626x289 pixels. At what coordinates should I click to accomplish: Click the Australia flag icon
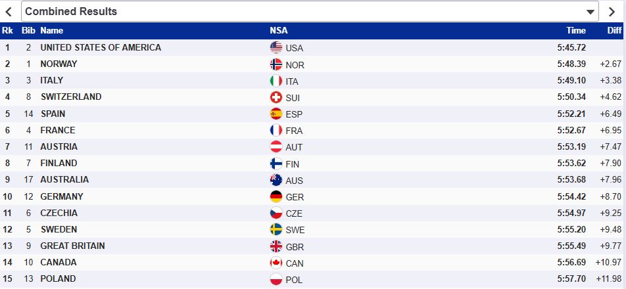[276, 180]
